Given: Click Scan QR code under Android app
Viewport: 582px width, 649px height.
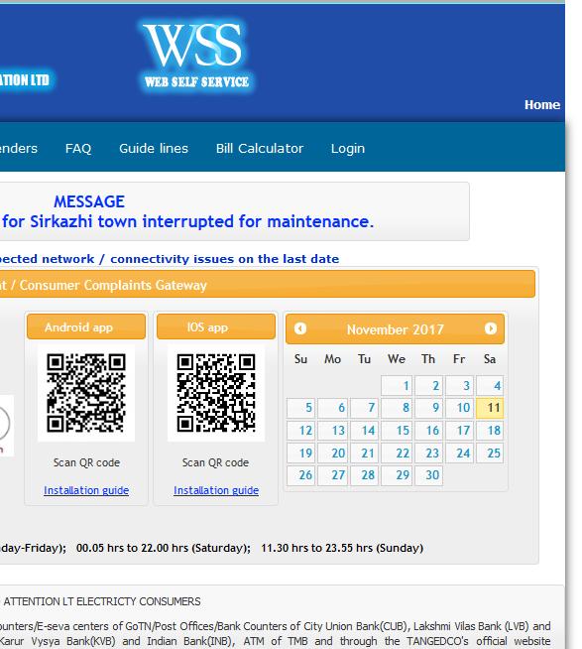Looking at the screenshot, I should [86, 462].
